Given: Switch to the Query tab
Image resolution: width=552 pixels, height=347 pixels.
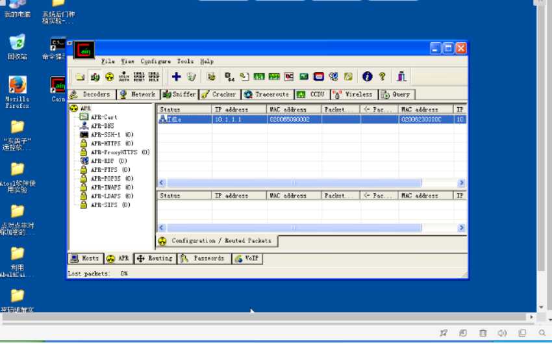Looking at the screenshot, I should pos(396,94).
